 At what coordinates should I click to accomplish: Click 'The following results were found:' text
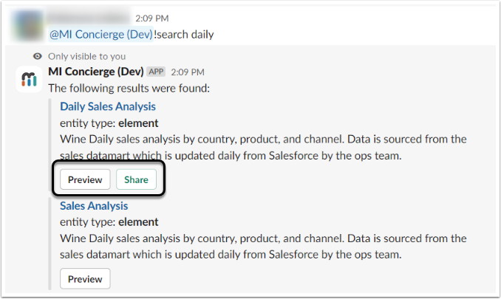pyautogui.click(x=129, y=88)
